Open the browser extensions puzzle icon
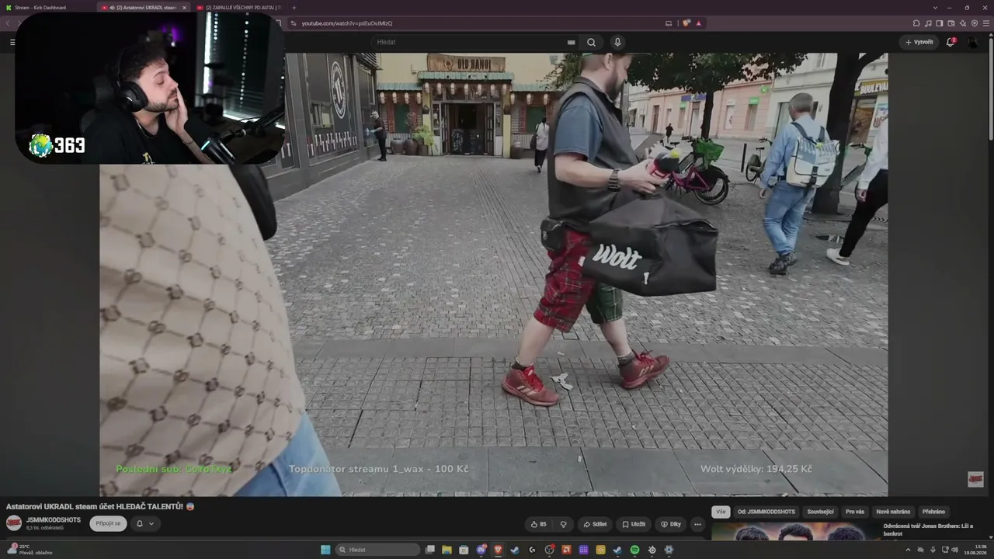 pyautogui.click(x=916, y=23)
